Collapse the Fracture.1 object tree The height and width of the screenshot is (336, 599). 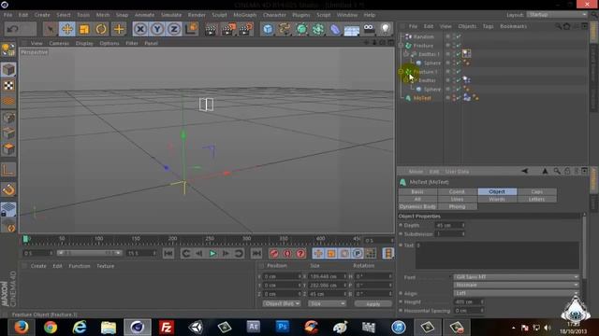point(401,72)
